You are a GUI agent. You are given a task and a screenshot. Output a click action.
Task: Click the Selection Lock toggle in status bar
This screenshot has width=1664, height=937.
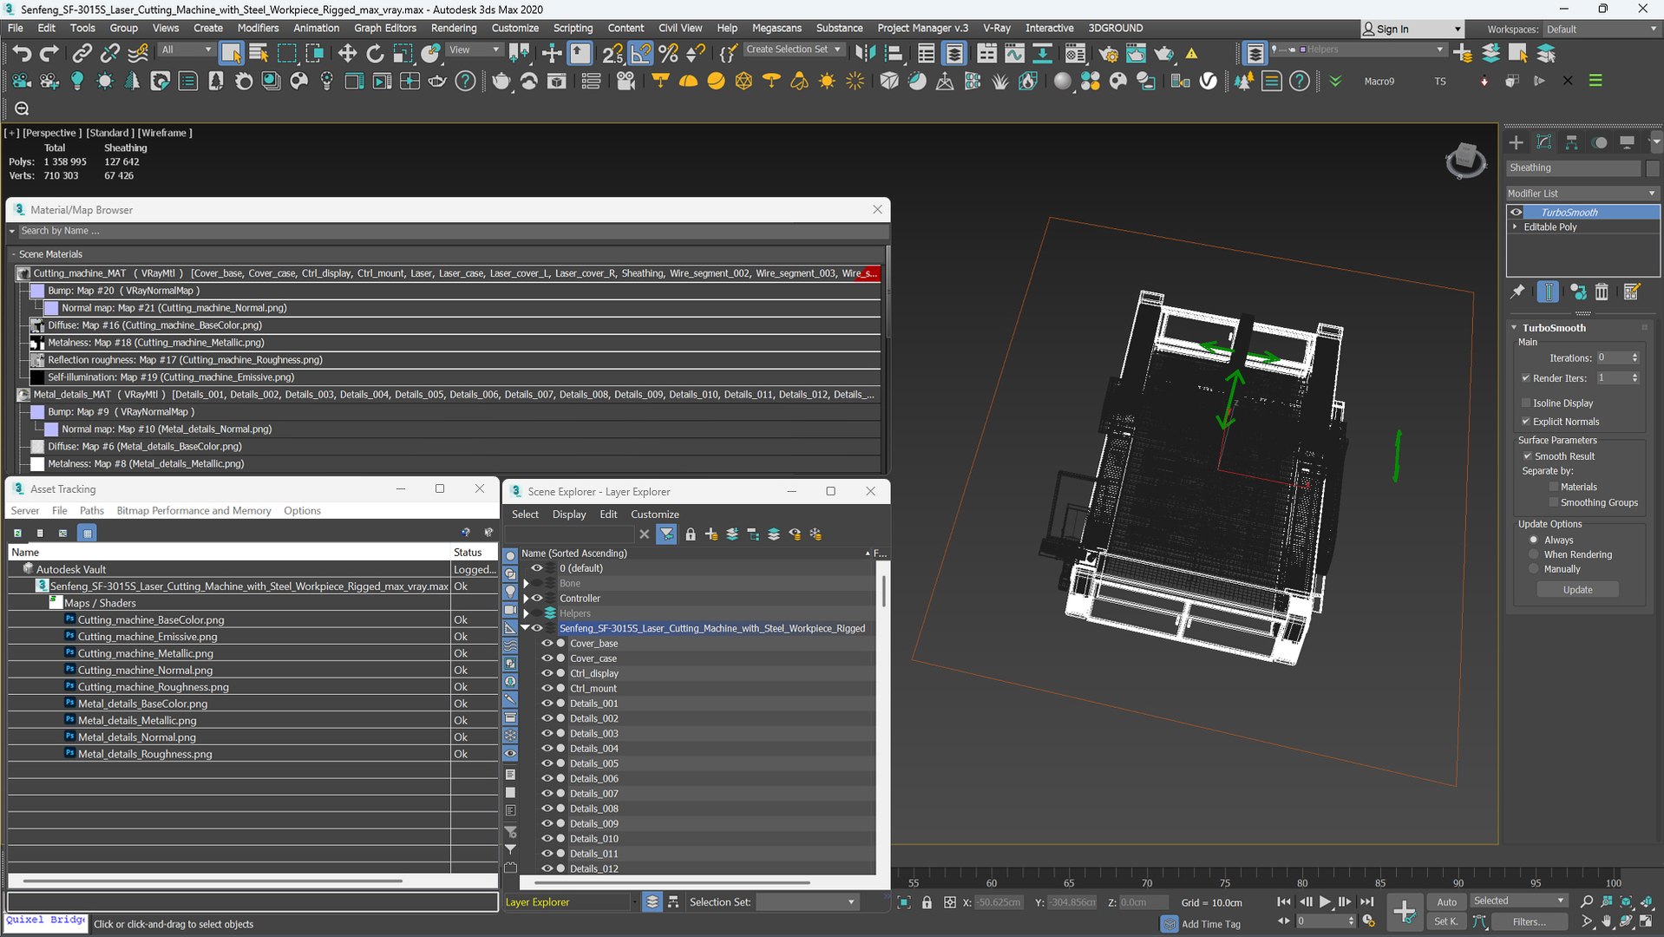(x=927, y=902)
